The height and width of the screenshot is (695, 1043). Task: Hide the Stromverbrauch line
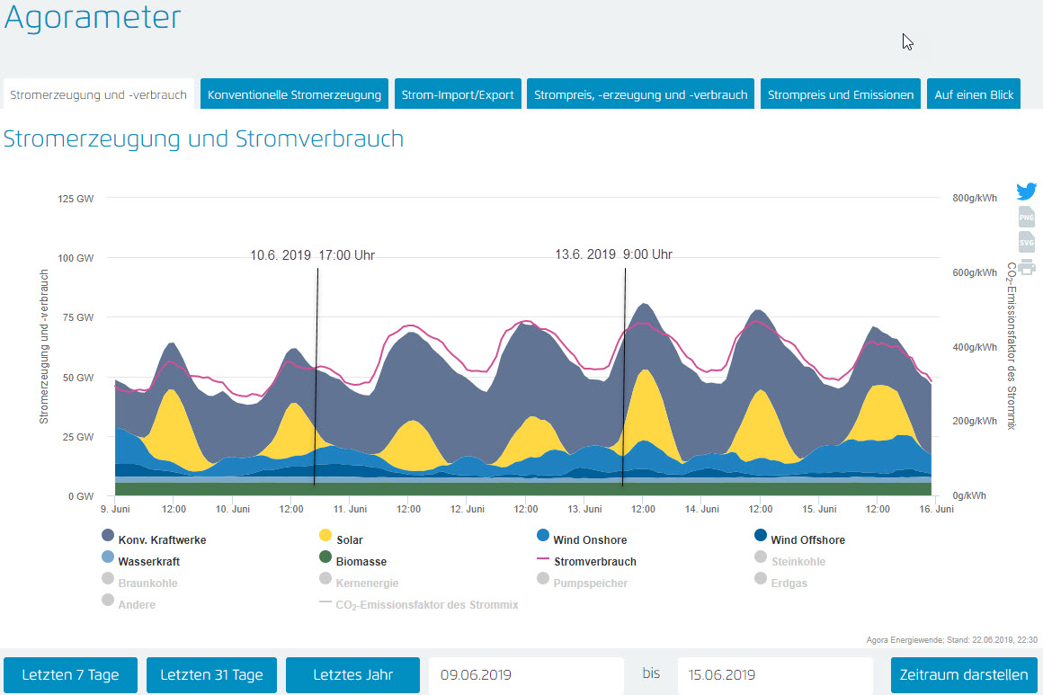coord(593,561)
